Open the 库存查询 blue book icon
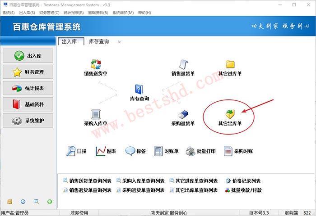 pyautogui.click(x=139, y=90)
